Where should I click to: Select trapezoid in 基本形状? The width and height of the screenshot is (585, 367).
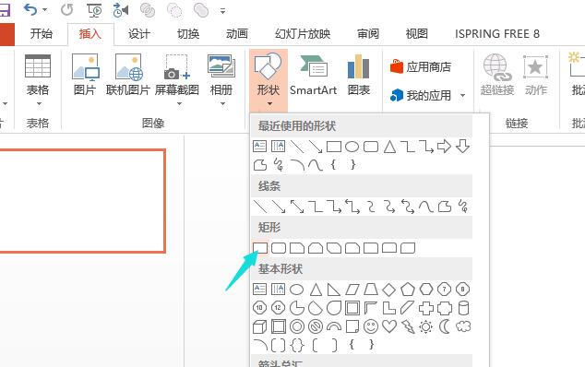(371, 290)
